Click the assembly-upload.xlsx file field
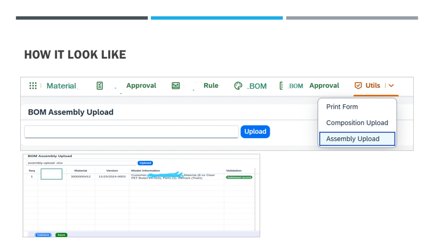Image resolution: width=434 pixels, height=244 pixels. click(81, 163)
